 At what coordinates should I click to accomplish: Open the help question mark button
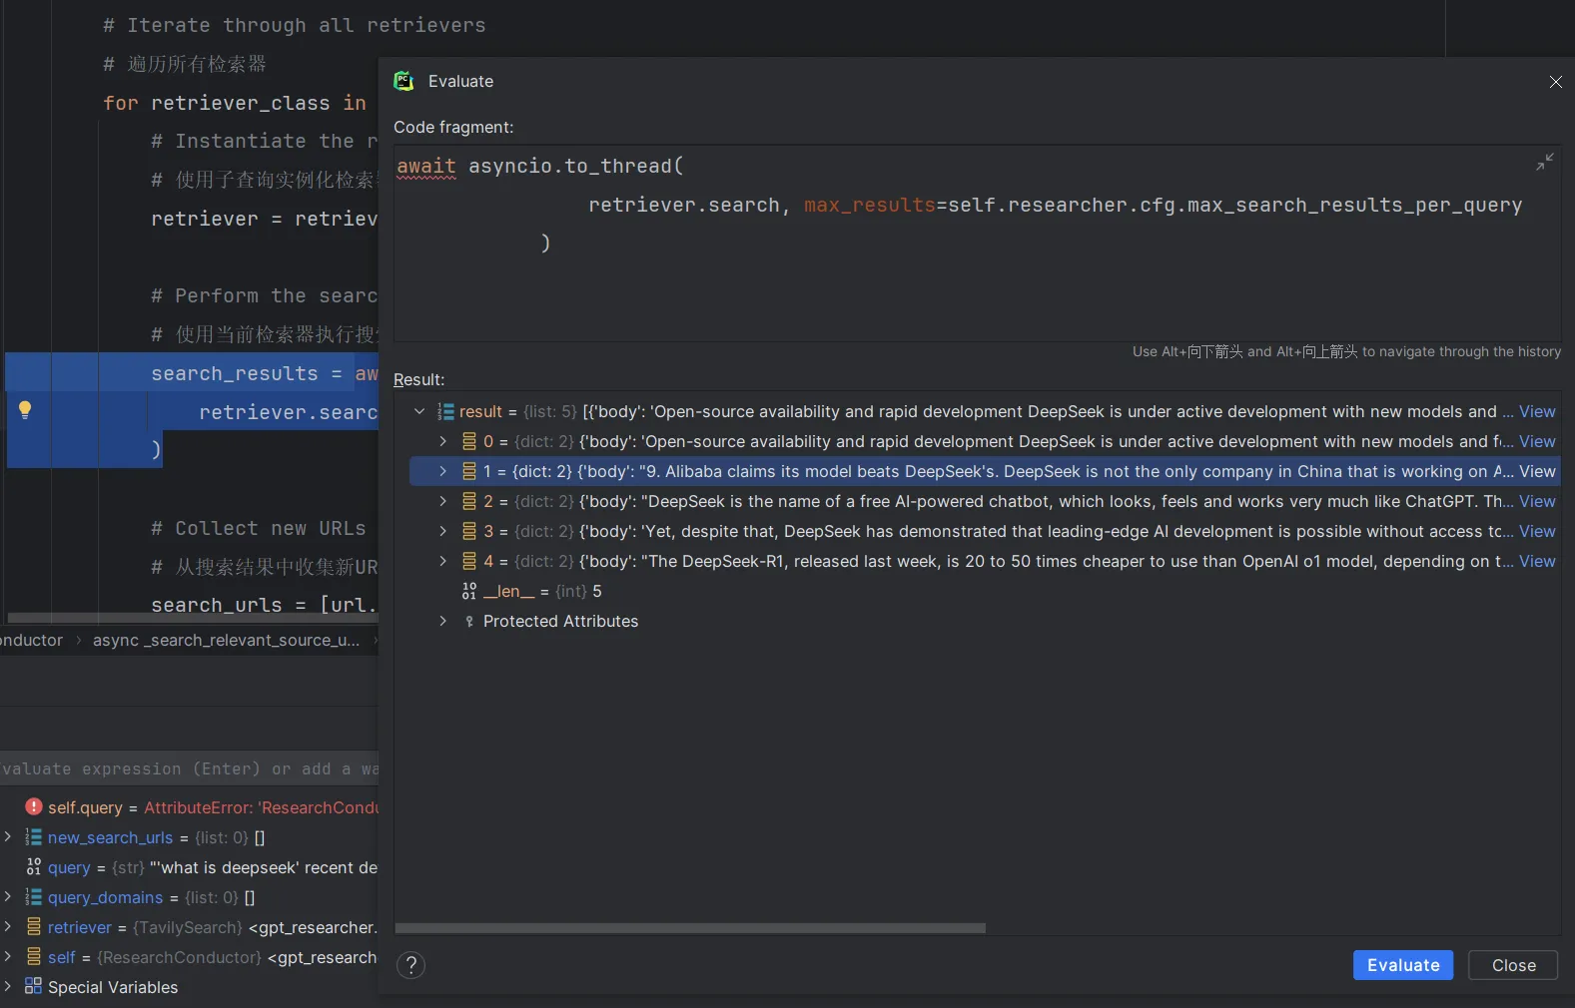[x=410, y=965]
